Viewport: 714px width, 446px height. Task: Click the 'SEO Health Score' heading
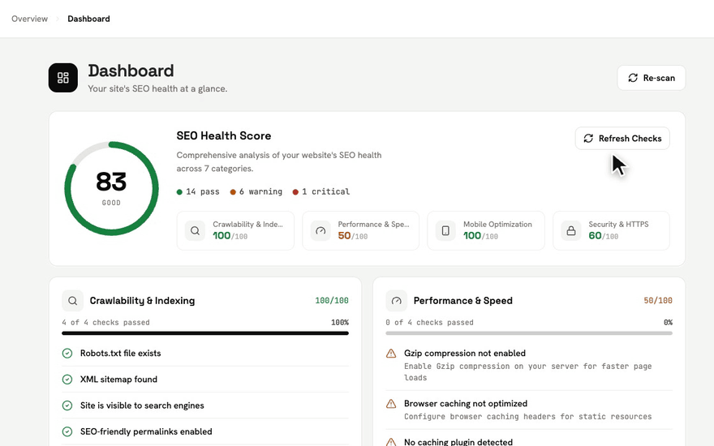(x=224, y=135)
